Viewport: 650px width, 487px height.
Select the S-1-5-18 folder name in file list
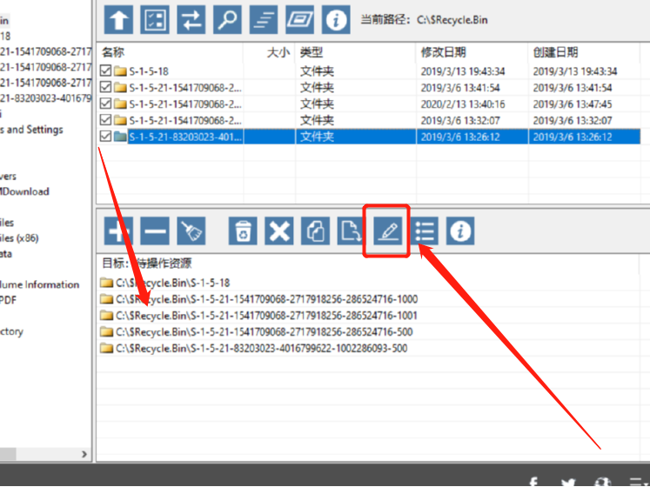[x=149, y=71]
